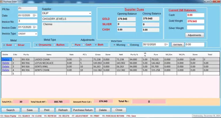221x118 pixels.
Task: Select the LADIES CHAIN item cell
Action: [x=50, y=59]
